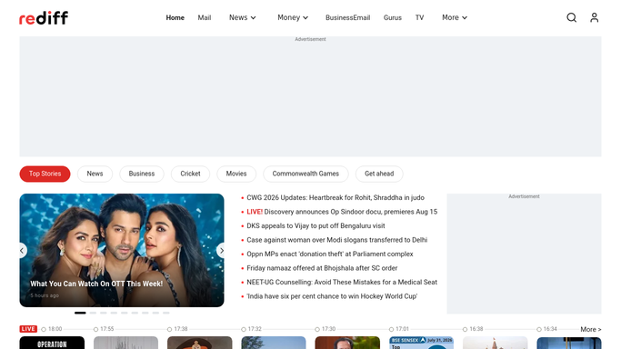Open the search magnifier icon
This screenshot has height=349, width=621.
point(571,17)
